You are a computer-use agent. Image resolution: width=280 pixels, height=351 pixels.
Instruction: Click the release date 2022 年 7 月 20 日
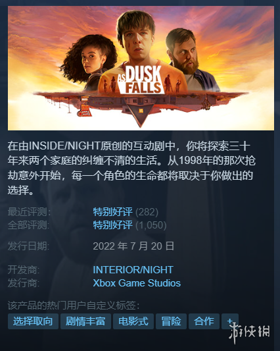tap(133, 246)
